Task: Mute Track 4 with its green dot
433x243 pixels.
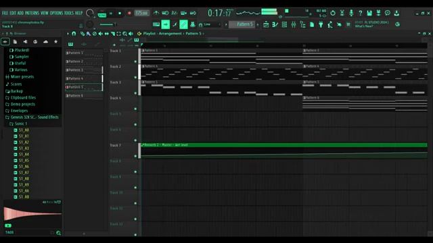Action: coord(135,109)
